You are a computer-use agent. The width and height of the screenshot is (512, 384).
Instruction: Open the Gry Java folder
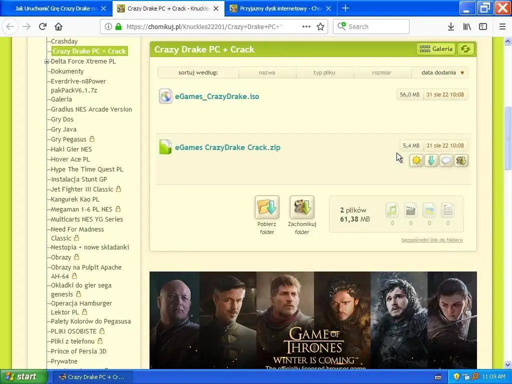(63, 129)
